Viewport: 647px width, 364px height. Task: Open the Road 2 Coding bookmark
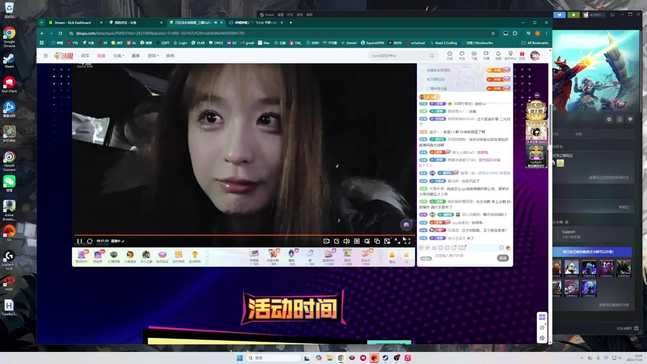point(443,43)
